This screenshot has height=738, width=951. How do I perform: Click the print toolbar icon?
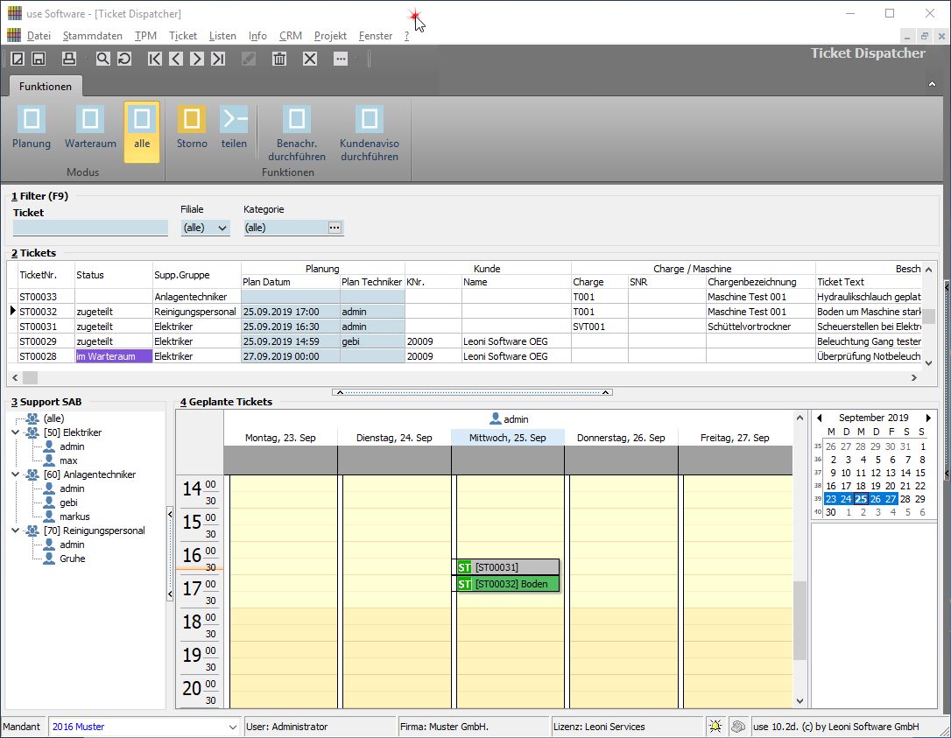tap(69, 59)
